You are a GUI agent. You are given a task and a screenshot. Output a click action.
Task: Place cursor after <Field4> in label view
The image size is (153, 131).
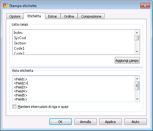(x=27, y=91)
